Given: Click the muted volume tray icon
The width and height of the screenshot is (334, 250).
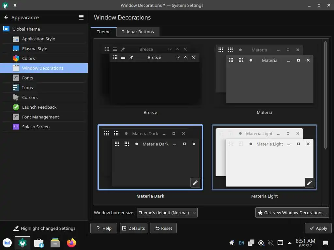Looking at the screenshot, I should coord(270,243).
